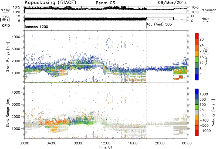Viewport: 216px width, 149px height.
Task: Click the 16 value on Power color bar
Action: click(201, 57)
